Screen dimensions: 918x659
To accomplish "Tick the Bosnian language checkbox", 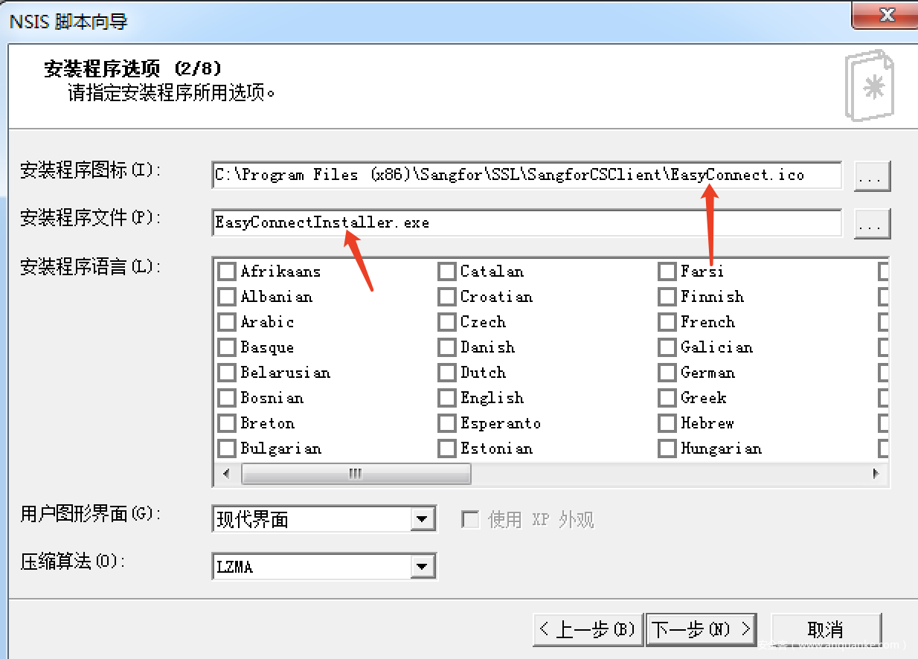I will (227, 398).
